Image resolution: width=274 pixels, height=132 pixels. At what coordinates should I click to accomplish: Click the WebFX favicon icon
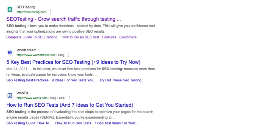pyautogui.click(x=10, y=95)
